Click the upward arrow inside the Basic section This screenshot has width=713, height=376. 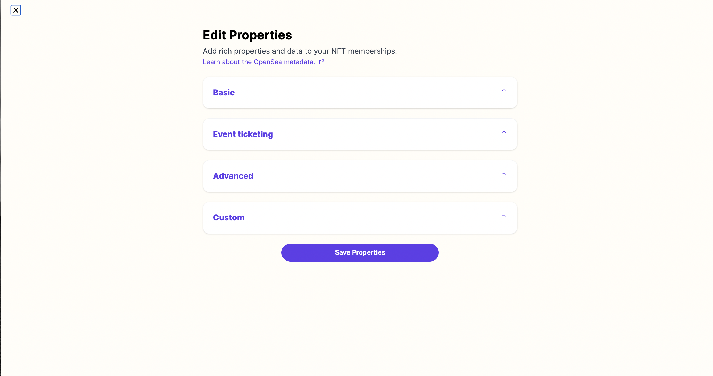click(504, 90)
